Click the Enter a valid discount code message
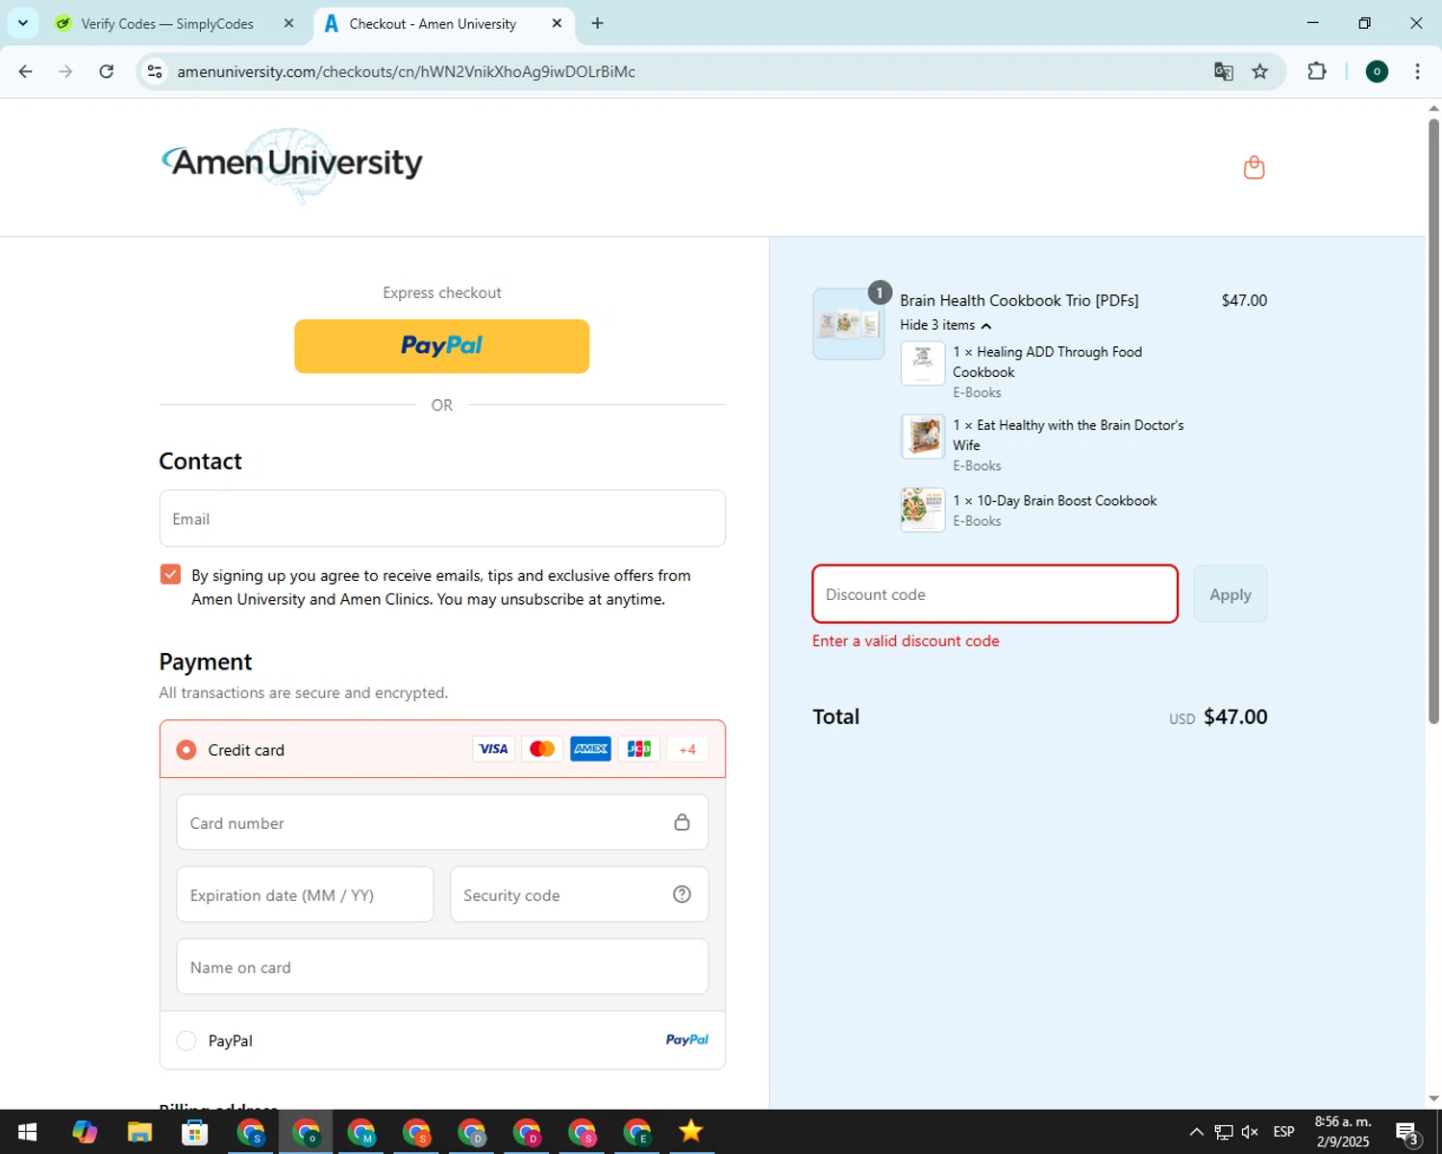The image size is (1442, 1154). [x=906, y=640]
